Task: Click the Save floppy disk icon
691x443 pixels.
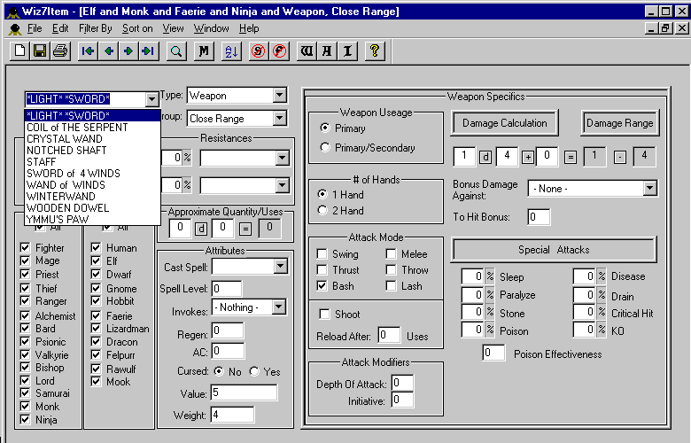Action: pyautogui.click(x=40, y=51)
